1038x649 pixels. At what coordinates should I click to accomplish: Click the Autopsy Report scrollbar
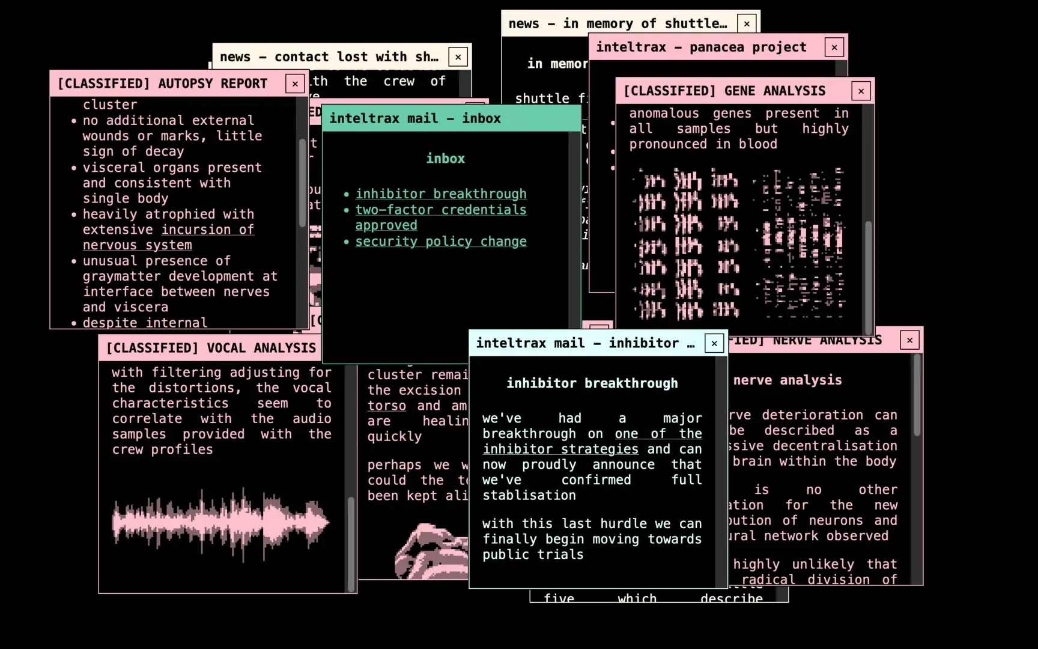pos(302,183)
